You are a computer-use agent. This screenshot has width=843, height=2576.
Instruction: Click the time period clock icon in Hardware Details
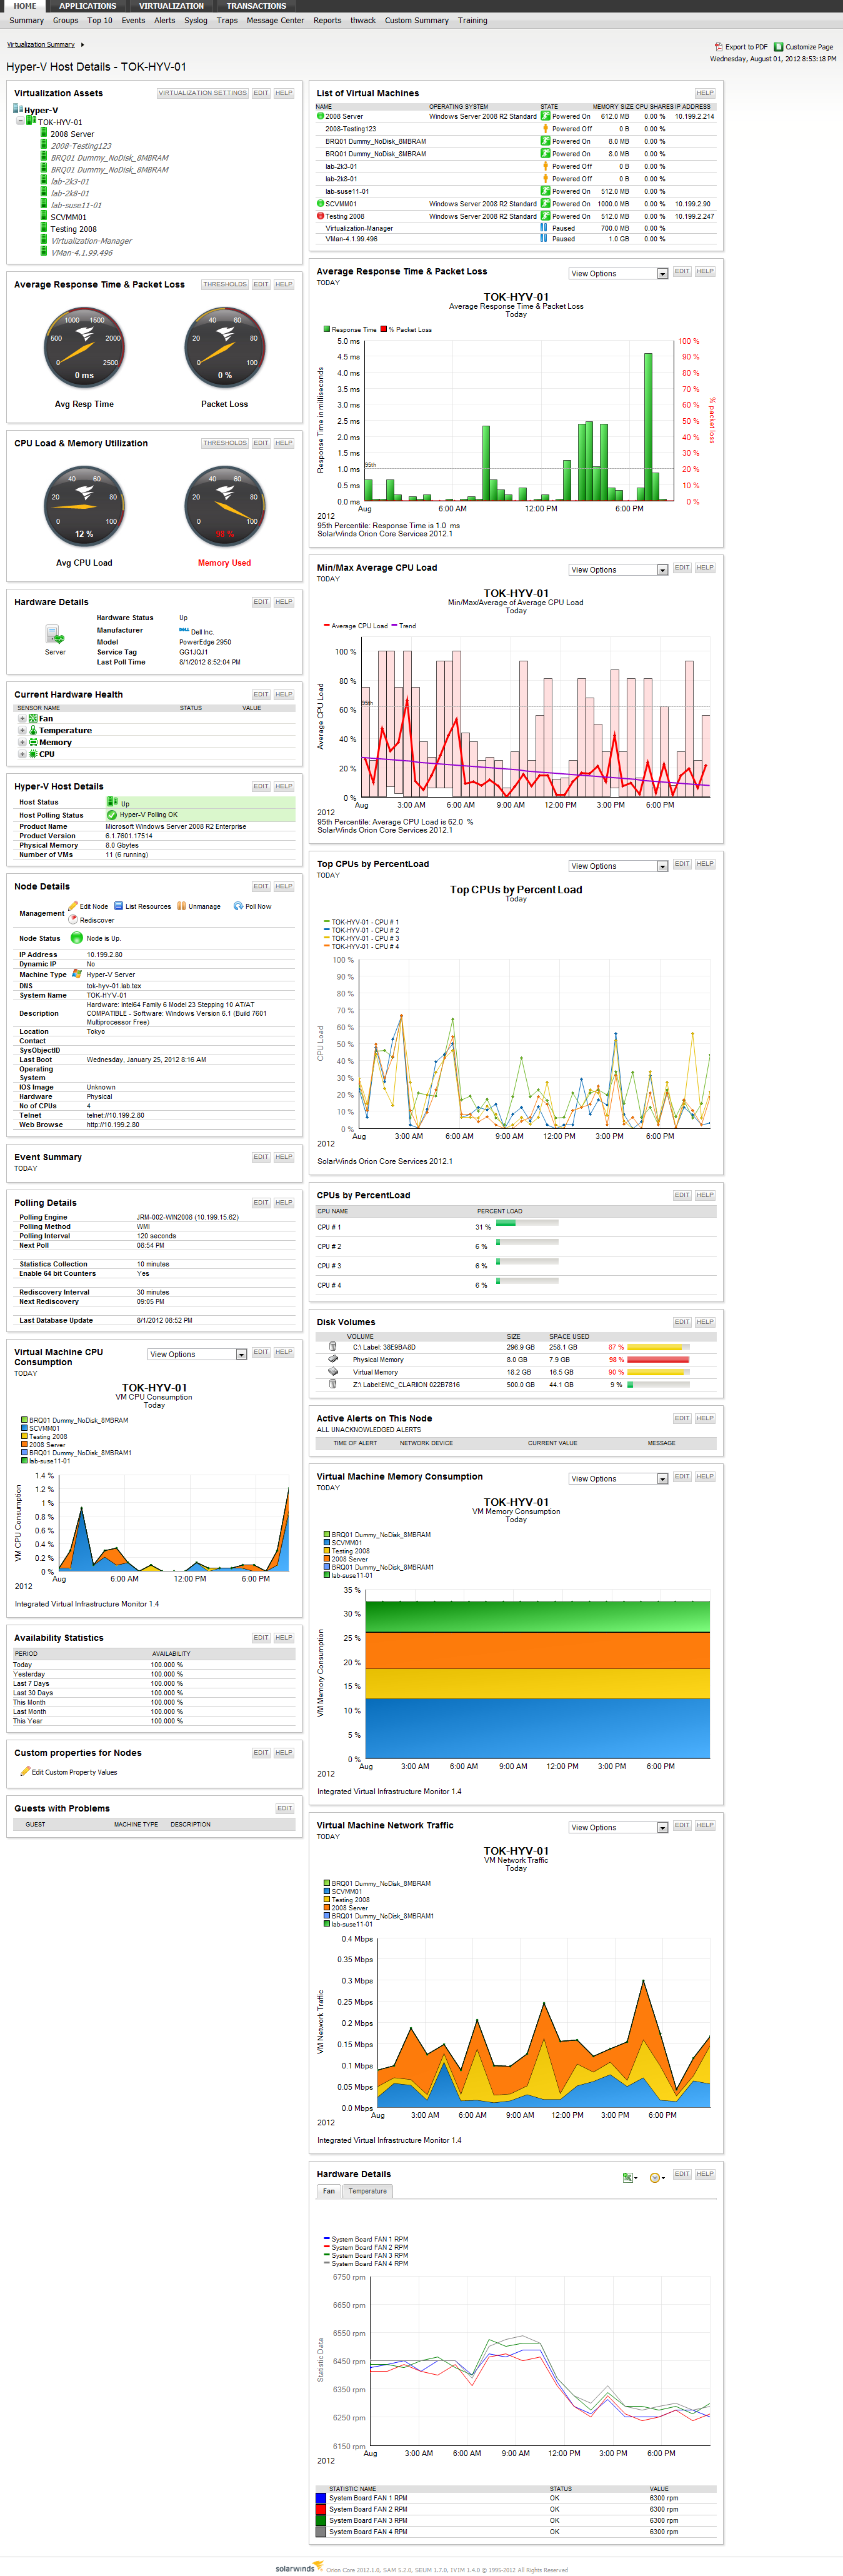click(x=656, y=2177)
